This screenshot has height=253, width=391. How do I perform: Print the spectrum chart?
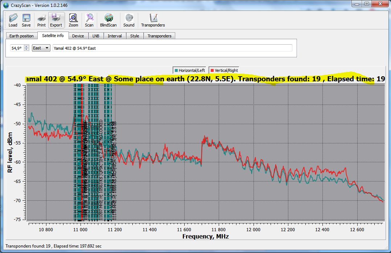(x=41, y=20)
